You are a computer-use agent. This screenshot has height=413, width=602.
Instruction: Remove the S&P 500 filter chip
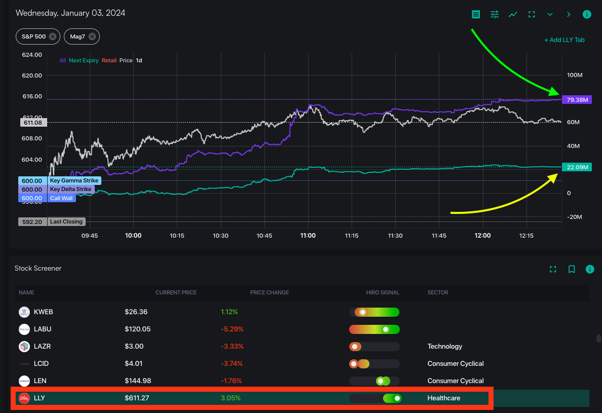pyautogui.click(x=52, y=36)
